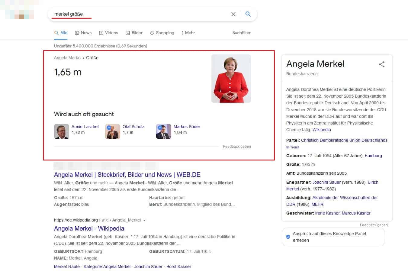The image size is (408, 275).
Task: Click the Armin Laschet thumbnail photo
Action: (x=62, y=131)
